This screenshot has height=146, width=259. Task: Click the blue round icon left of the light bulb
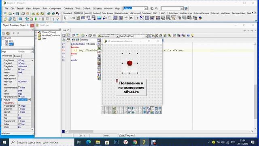point(188,35)
